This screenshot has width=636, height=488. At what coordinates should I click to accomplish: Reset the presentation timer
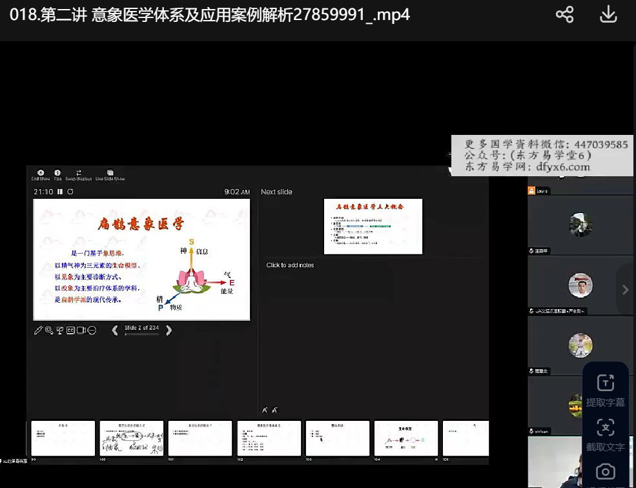[x=70, y=192]
